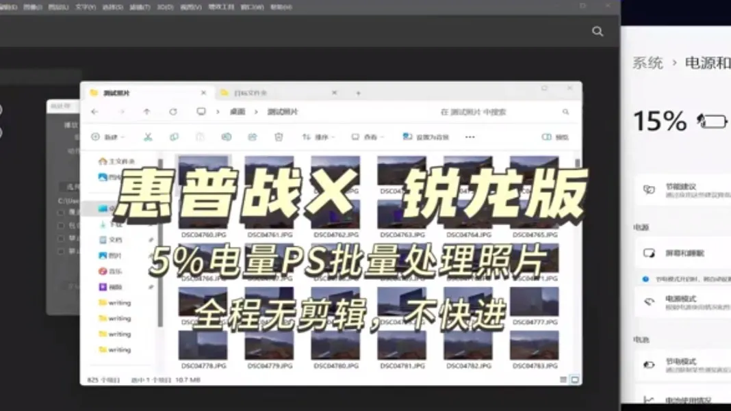Click the Photoshop search magnifier icon
The height and width of the screenshot is (411, 731).
(598, 31)
